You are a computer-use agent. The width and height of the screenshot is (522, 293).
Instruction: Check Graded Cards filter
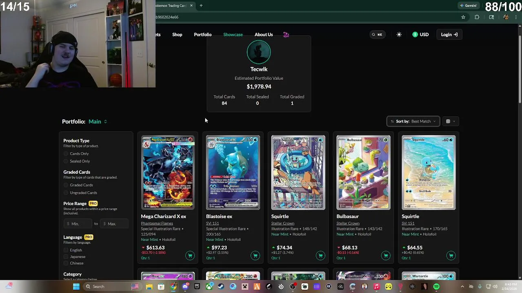(x=66, y=185)
